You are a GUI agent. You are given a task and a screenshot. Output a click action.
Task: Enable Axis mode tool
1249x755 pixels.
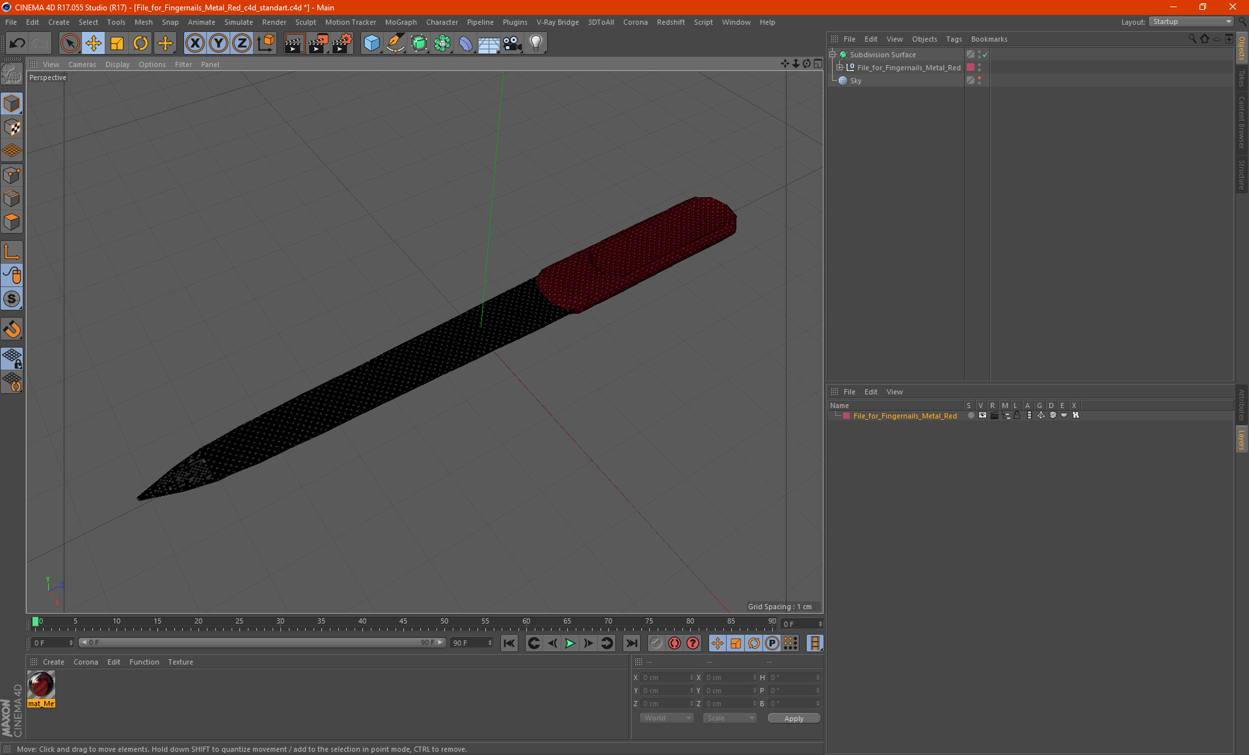[12, 252]
